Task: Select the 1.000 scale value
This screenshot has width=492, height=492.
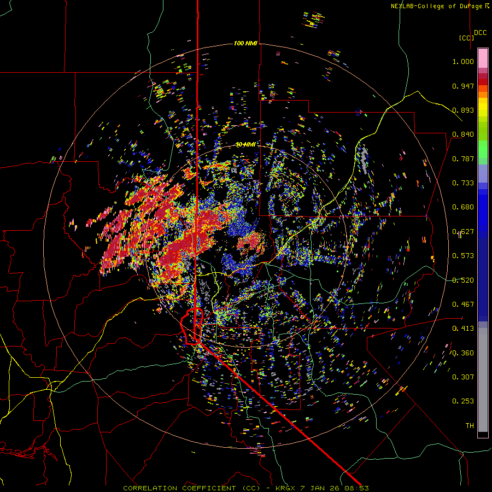Action: point(463,61)
